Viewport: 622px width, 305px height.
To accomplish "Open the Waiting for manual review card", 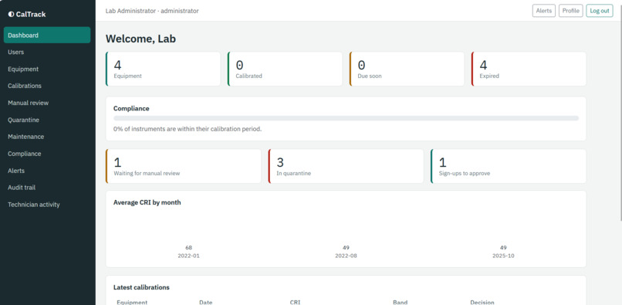I will (183, 166).
